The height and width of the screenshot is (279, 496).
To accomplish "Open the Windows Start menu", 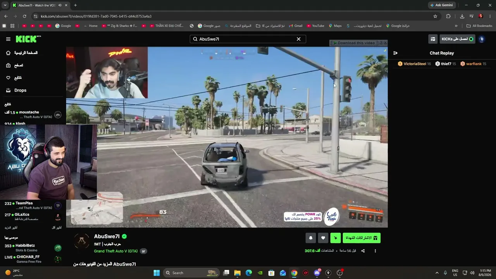I will pyautogui.click(x=157, y=273).
